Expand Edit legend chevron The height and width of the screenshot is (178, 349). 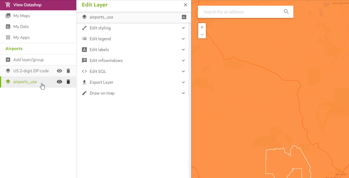coord(183,39)
